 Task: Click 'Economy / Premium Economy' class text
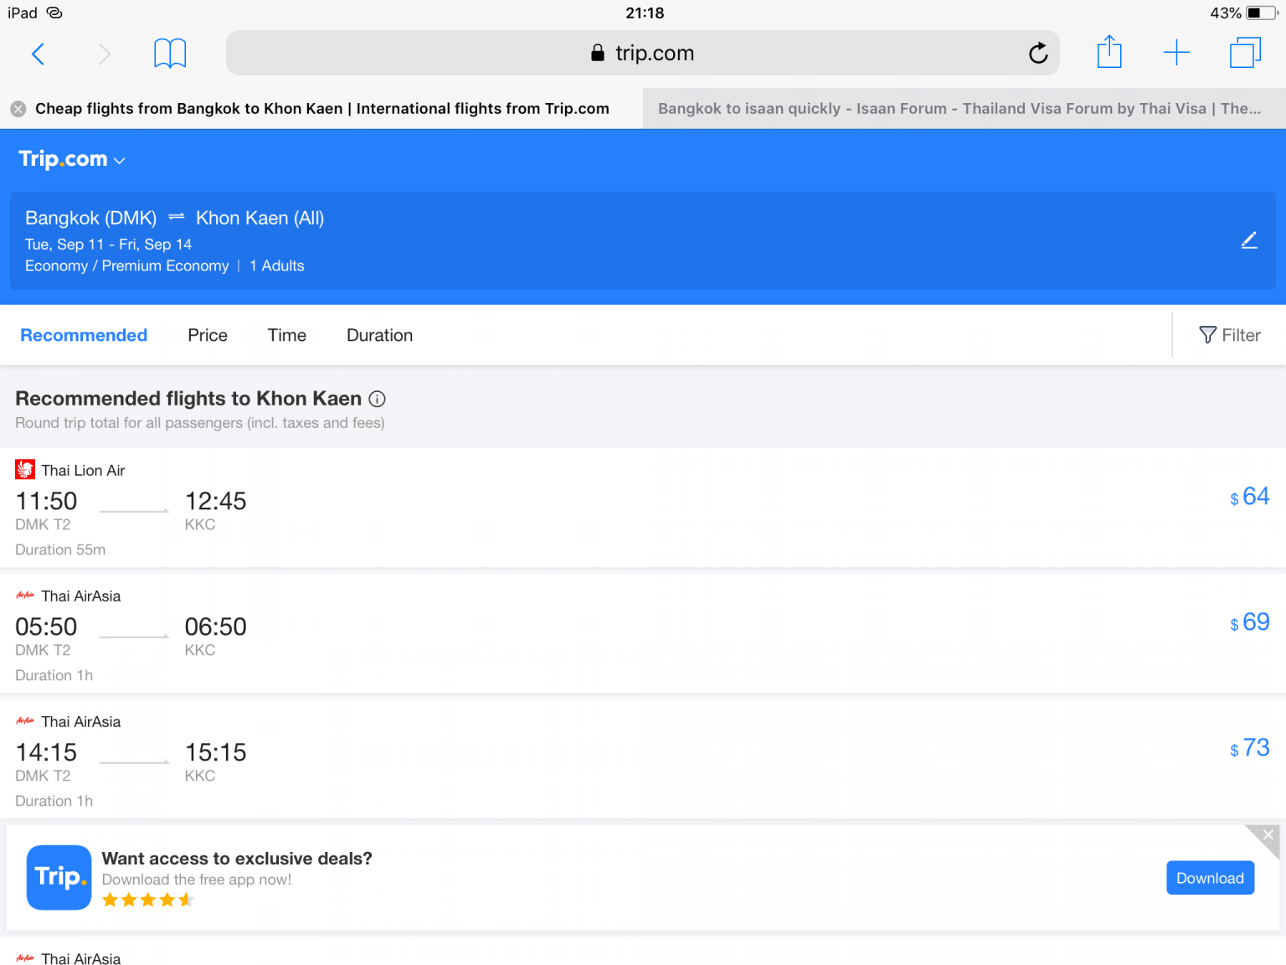pyautogui.click(x=127, y=266)
